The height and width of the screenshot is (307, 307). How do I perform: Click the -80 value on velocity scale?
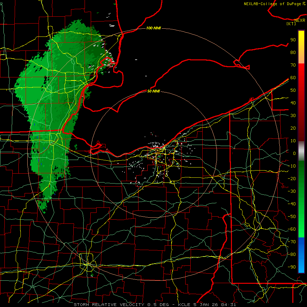[292, 254]
